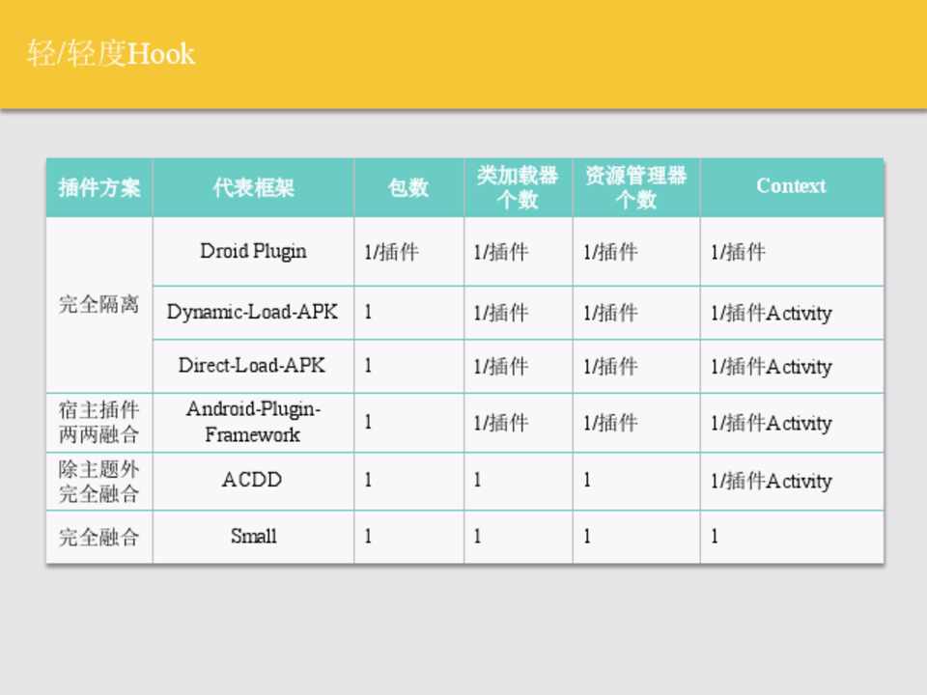Click the 完全融合 cell in last row
This screenshot has width=927, height=695.
[99, 537]
